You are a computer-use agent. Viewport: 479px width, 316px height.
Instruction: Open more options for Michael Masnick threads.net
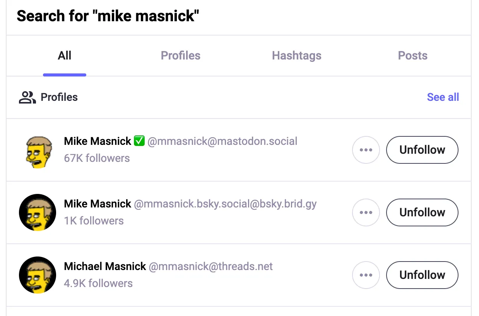(366, 275)
